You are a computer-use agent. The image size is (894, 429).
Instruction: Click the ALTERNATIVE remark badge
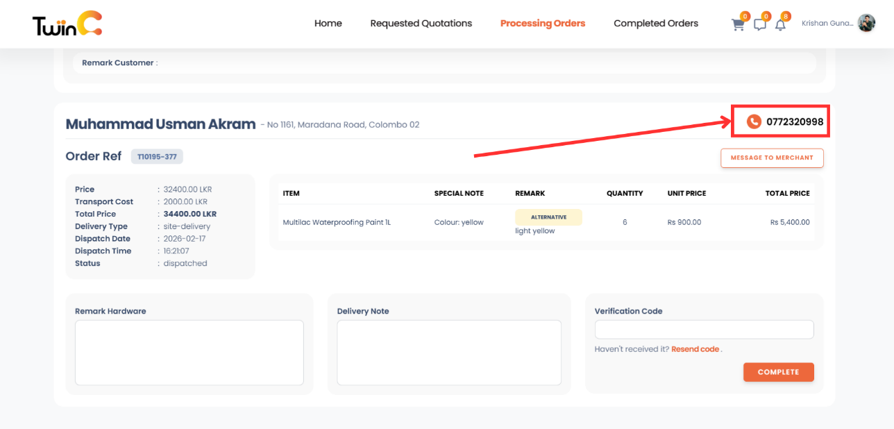[x=548, y=217]
